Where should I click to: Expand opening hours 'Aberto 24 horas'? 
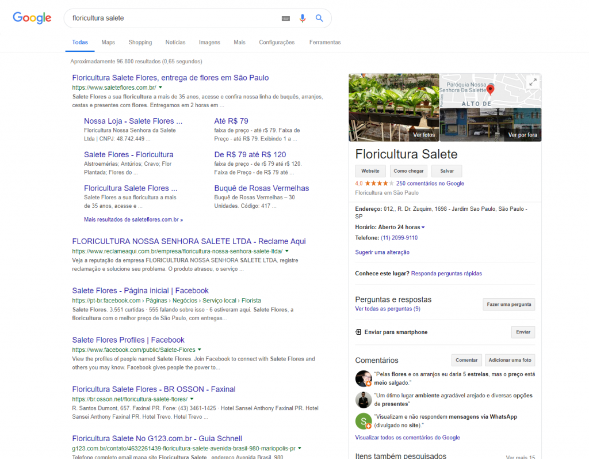click(x=401, y=227)
